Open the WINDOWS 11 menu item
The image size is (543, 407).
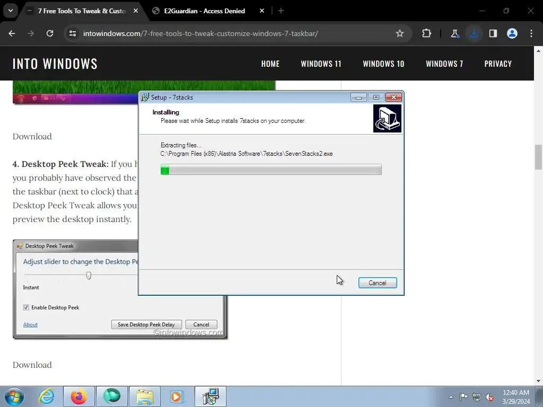[x=321, y=64]
